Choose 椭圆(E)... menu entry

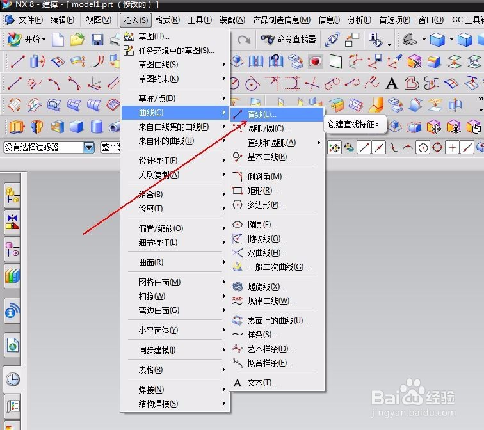click(x=277, y=225)
